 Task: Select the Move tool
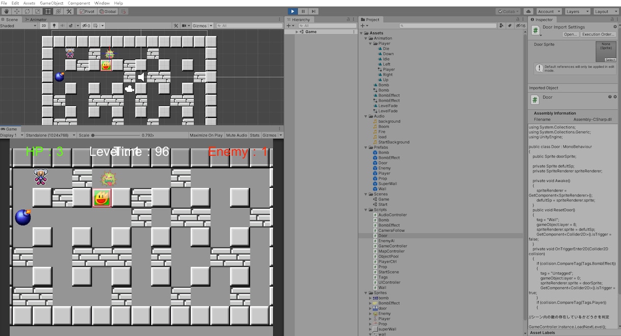pos(17,11)
